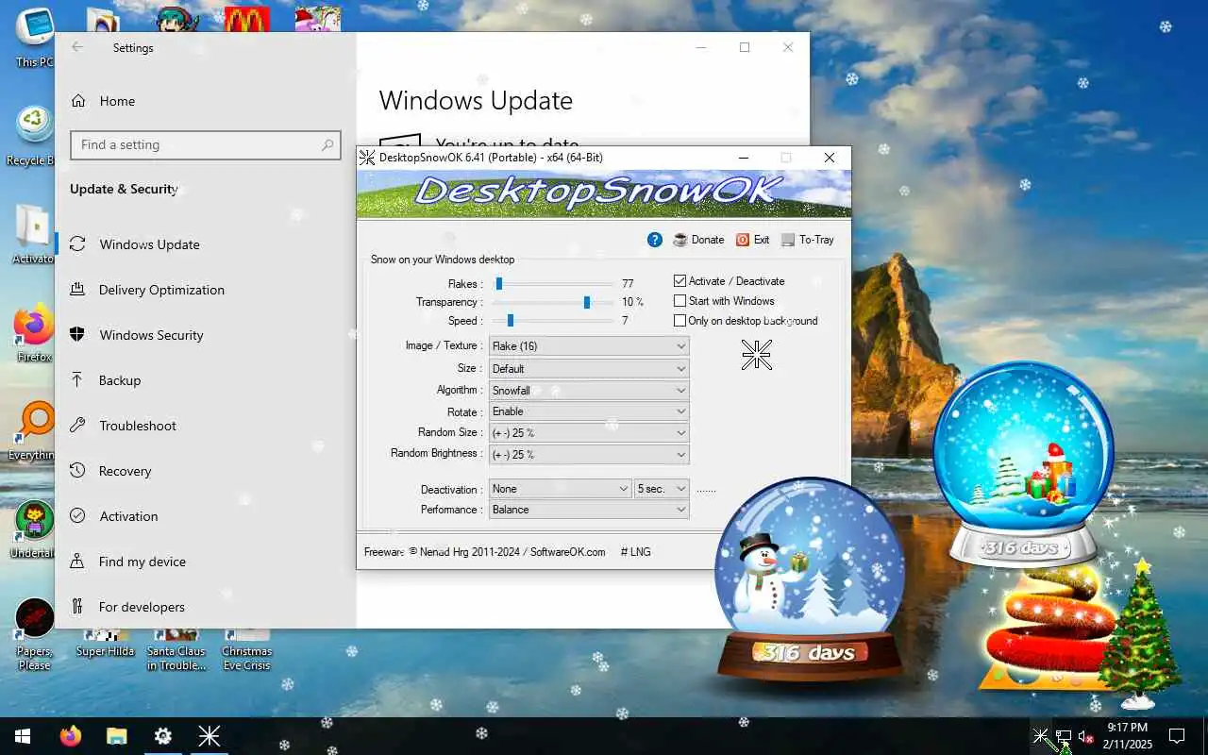Click the Troubleshoot wrench icon

coord(78,426)
